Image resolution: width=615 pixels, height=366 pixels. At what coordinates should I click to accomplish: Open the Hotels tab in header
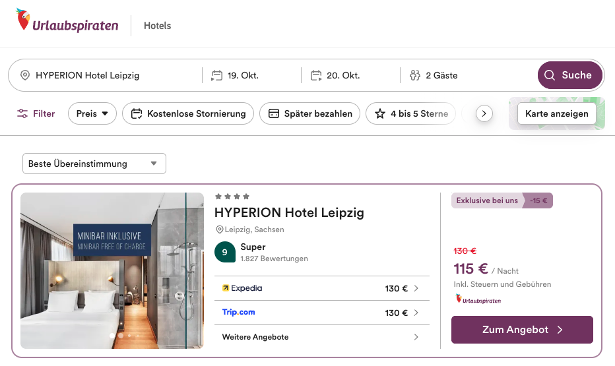[x=157, y=26]
